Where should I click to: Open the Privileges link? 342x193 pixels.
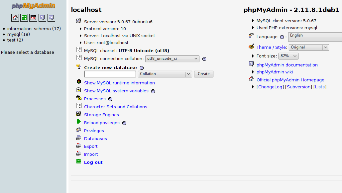pos(94,131)
